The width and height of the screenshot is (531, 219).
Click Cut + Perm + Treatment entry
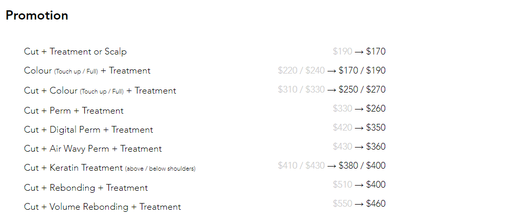click(x=74, y=111)
